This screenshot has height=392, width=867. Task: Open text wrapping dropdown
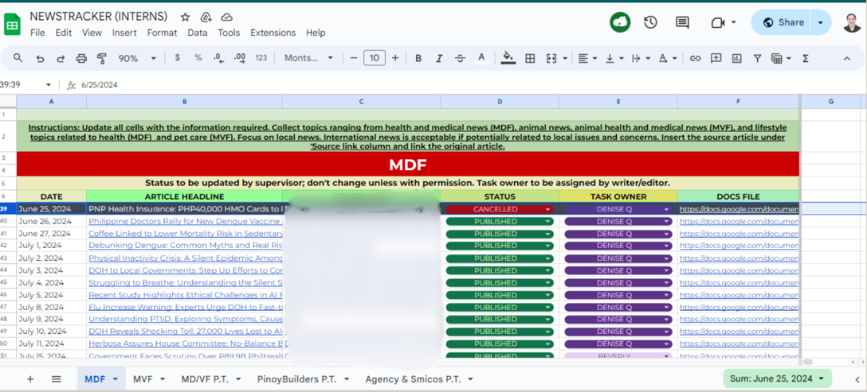click(641, 58)
